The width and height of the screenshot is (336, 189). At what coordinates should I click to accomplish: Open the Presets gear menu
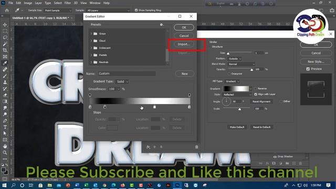(x=162, y=25)
